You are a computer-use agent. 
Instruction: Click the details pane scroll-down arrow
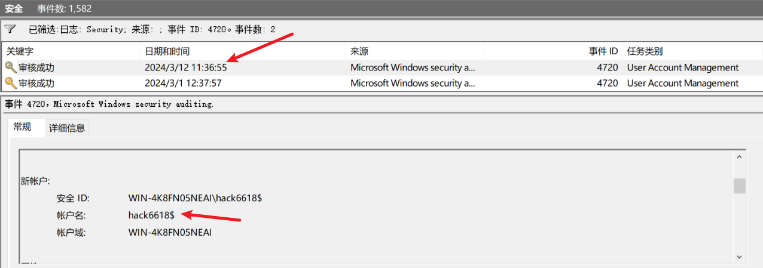(739, 257)
